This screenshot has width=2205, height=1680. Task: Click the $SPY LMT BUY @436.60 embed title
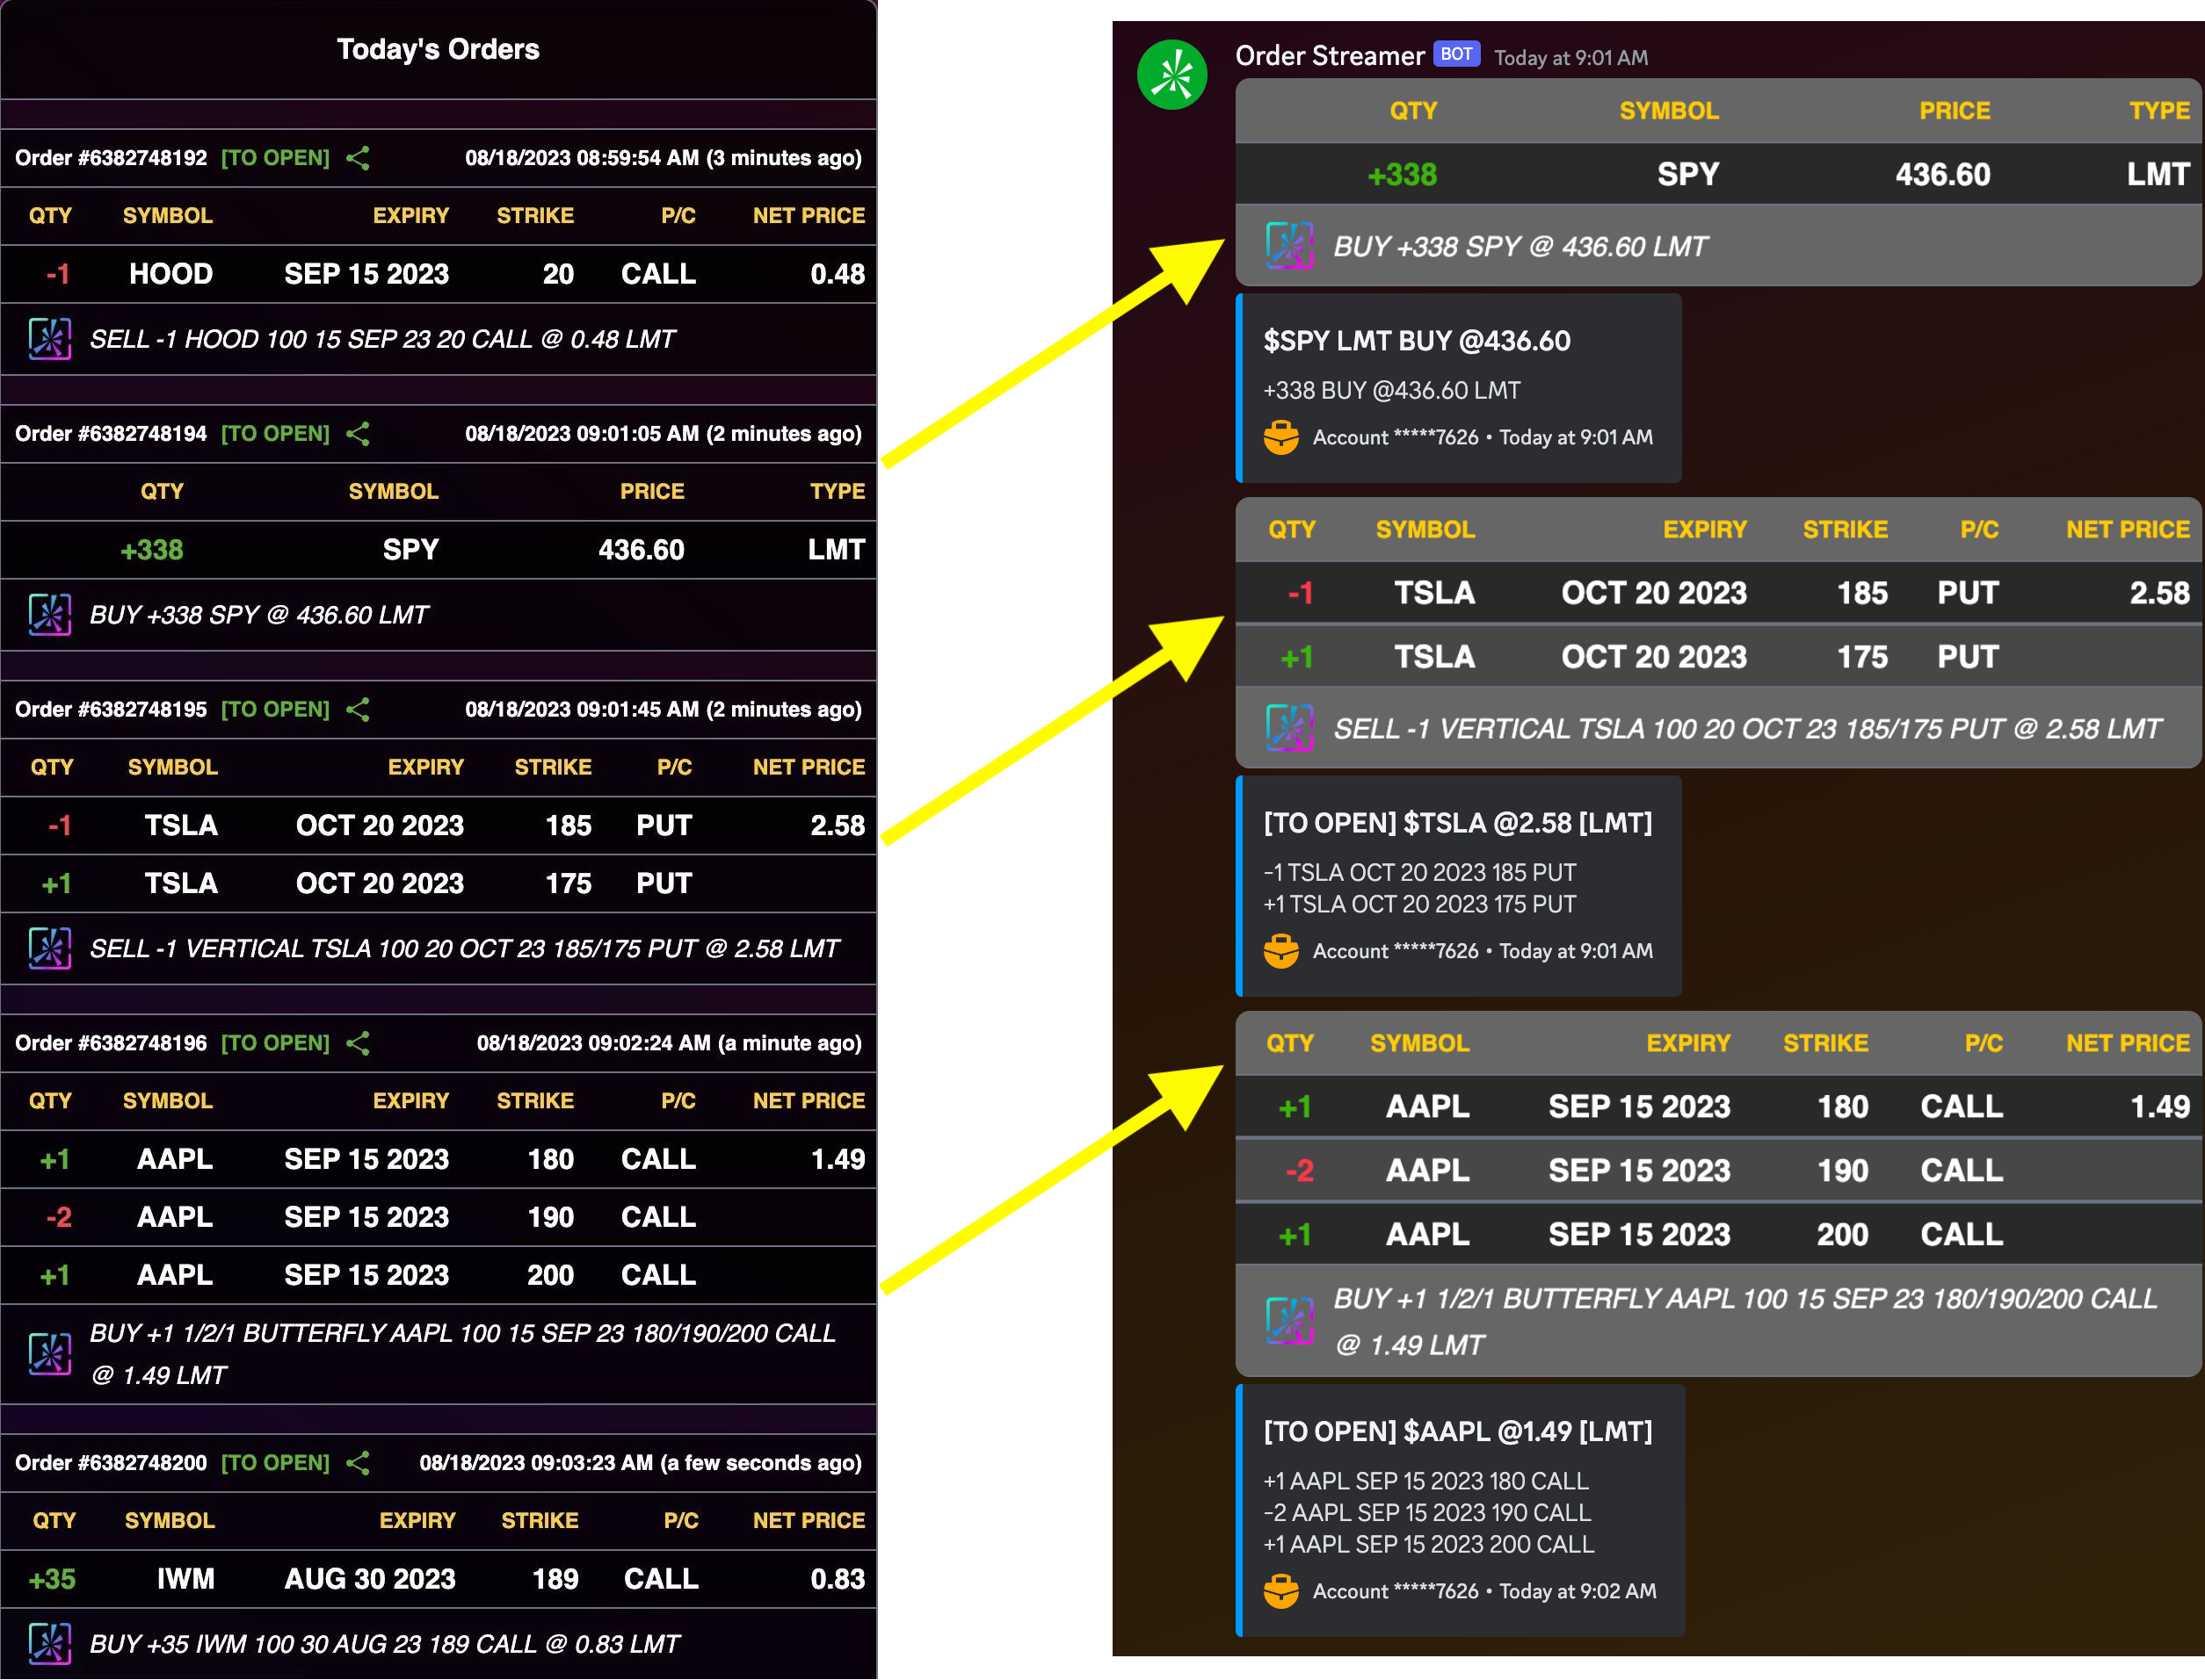1417,341
